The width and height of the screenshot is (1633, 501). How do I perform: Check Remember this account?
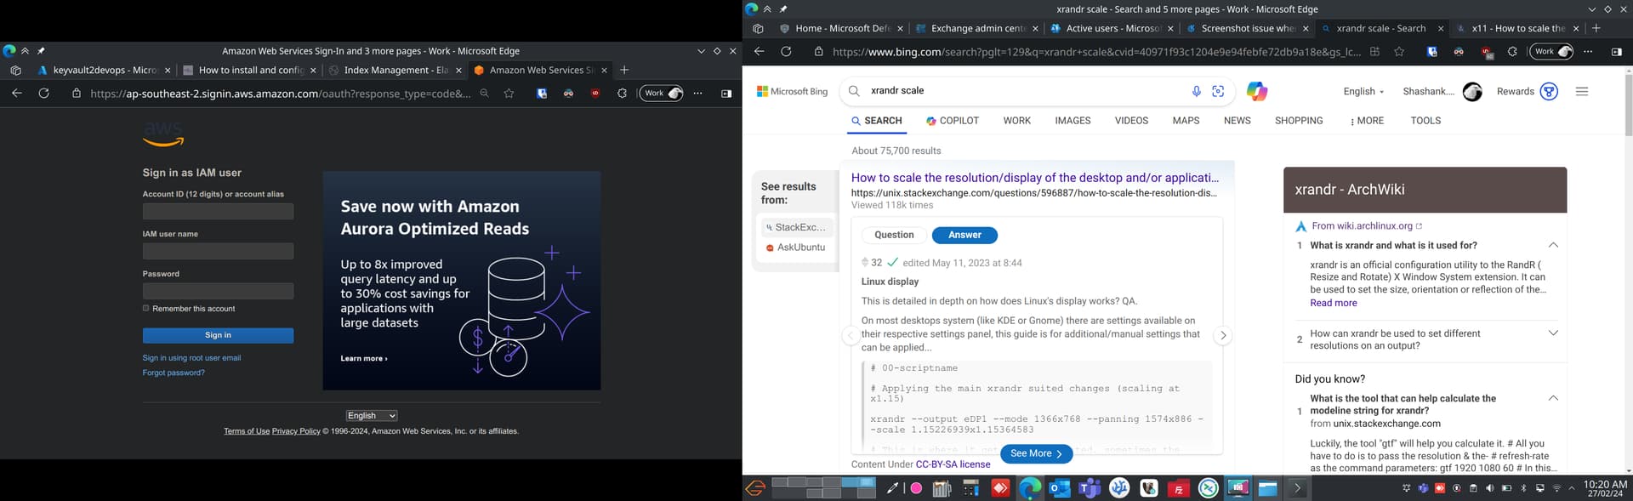click(145, 308)
